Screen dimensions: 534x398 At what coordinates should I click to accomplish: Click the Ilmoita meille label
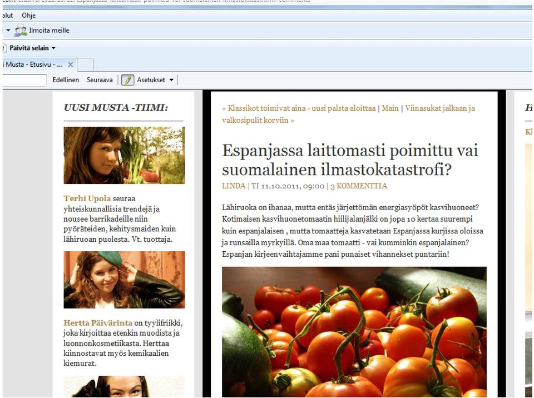pos(49,31)
